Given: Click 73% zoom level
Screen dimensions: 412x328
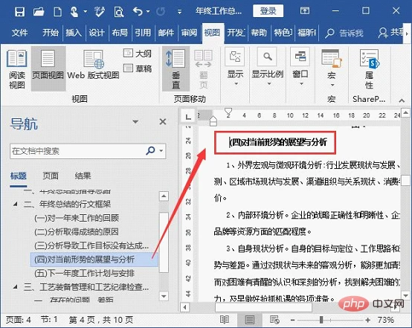Looking at the screenshot, I should point(385,320).
